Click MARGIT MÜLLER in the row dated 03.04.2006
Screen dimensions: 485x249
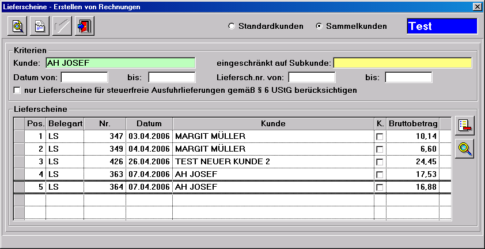[273, 136]
